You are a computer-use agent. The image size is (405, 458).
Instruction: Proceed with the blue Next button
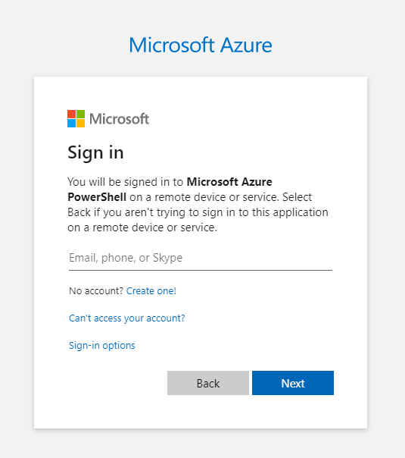[293, 383]
